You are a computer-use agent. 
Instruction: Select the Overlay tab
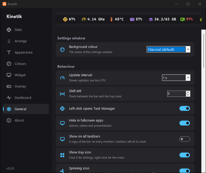(x=26, y=86)
